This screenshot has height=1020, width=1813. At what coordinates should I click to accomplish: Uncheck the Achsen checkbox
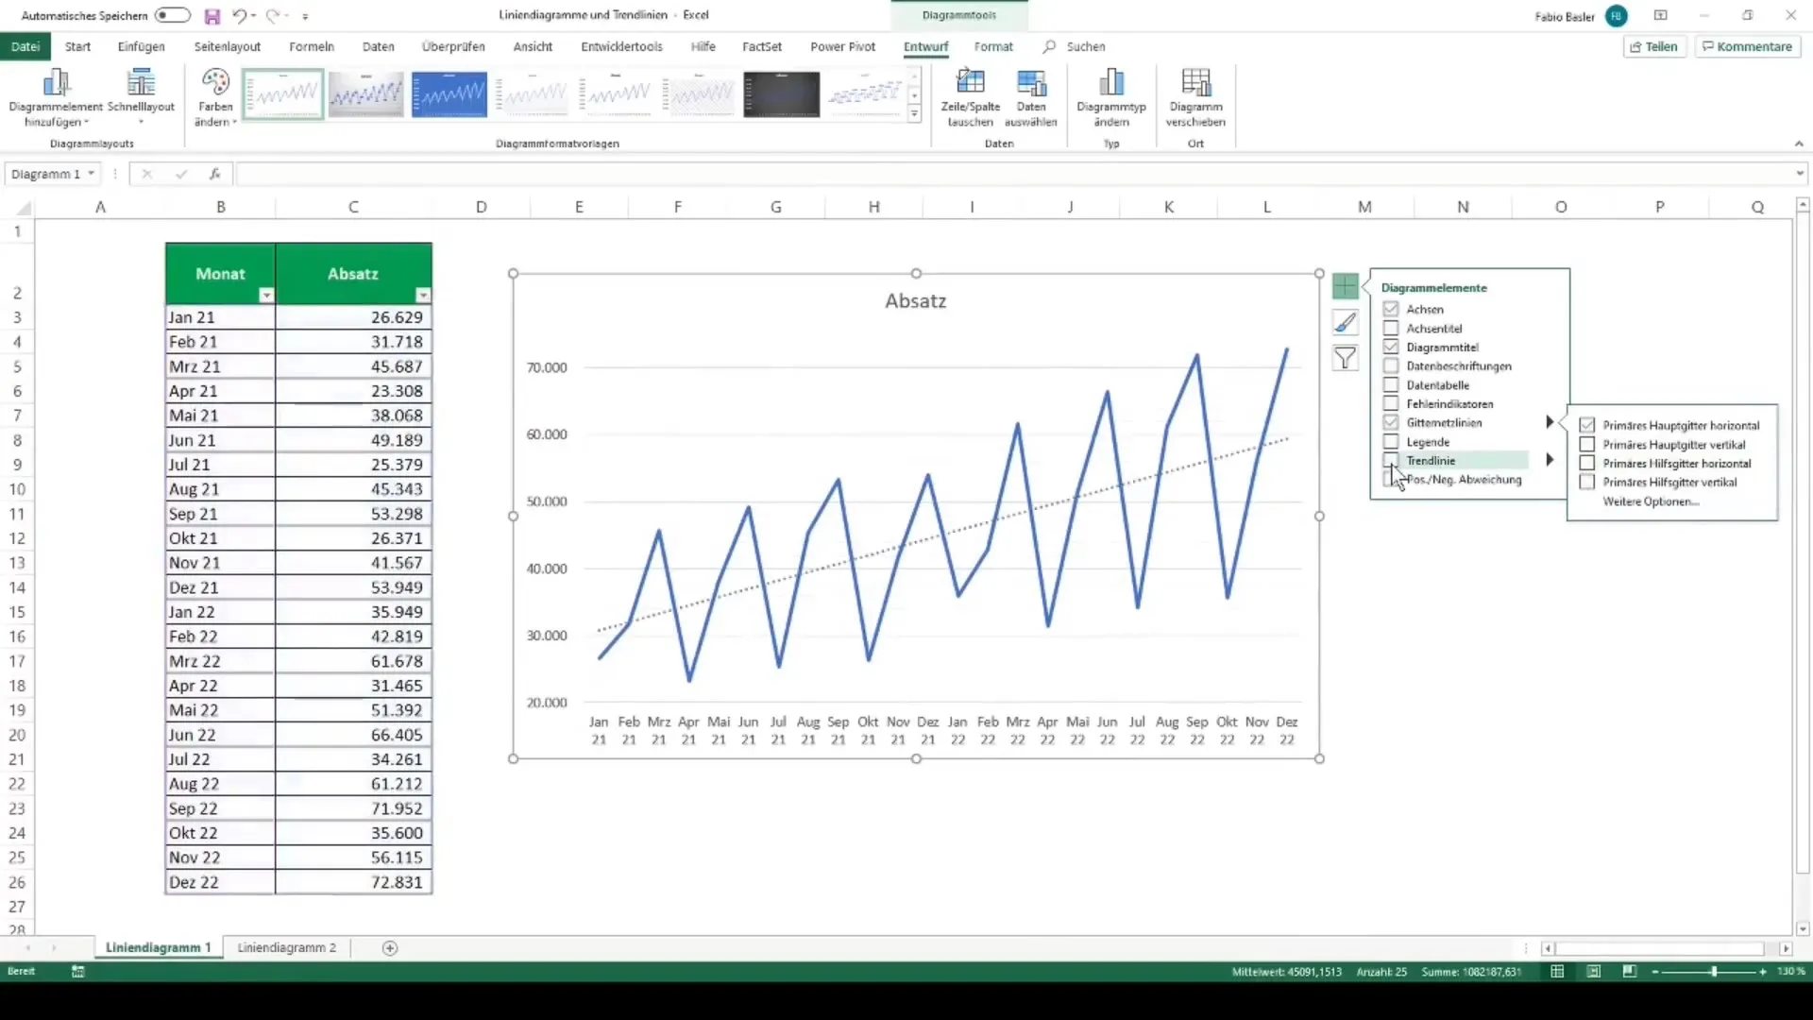pyautogui.click(x=1391, y=309)
